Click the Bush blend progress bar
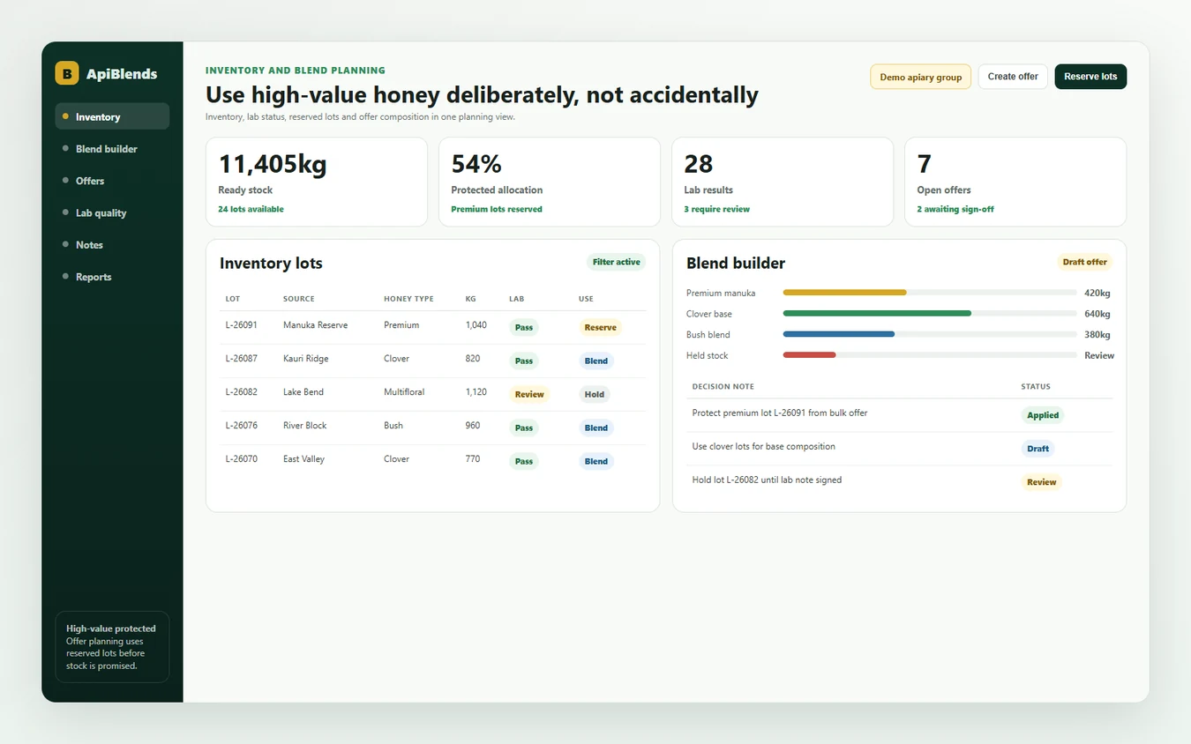 (930, 335)
